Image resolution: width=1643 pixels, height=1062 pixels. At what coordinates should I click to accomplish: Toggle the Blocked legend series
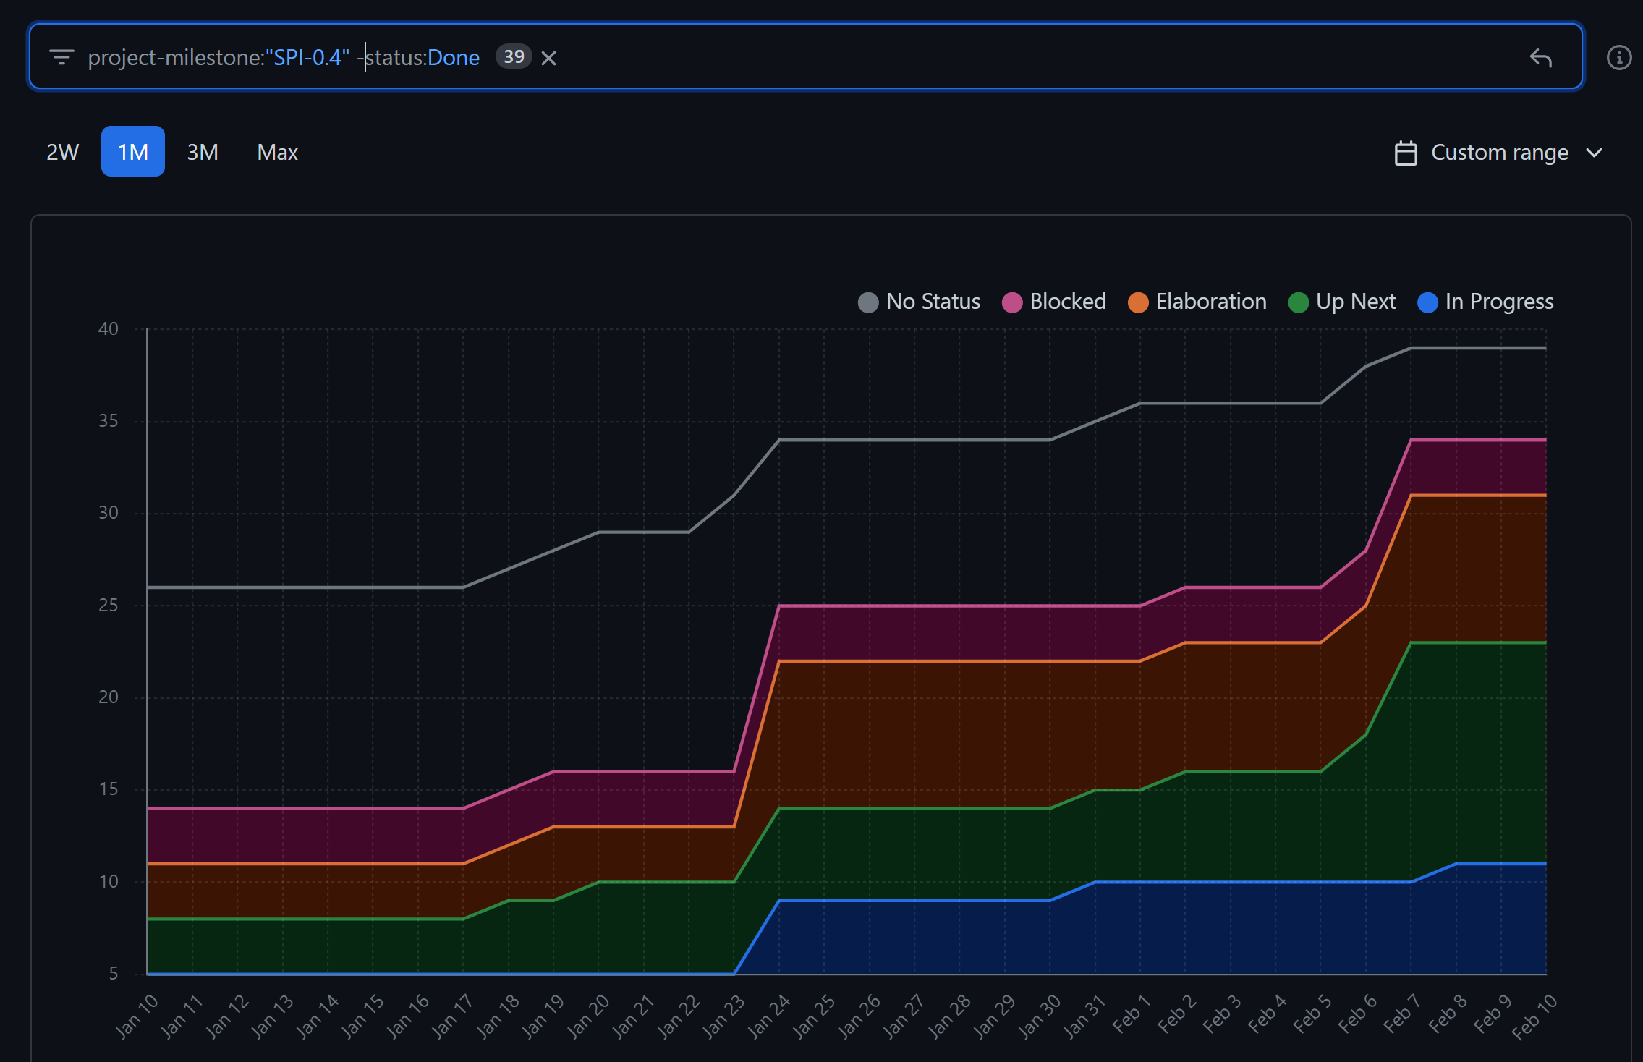(x=1054, y=302)
